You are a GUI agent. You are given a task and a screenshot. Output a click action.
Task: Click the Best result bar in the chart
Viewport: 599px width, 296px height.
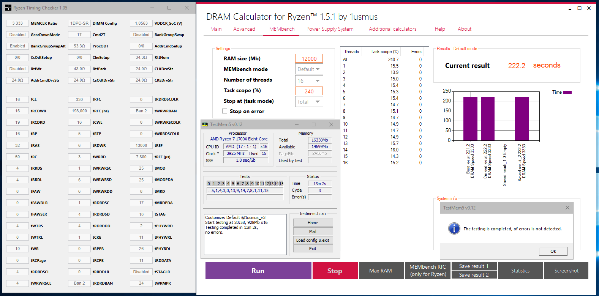click(x=470, y=118)
